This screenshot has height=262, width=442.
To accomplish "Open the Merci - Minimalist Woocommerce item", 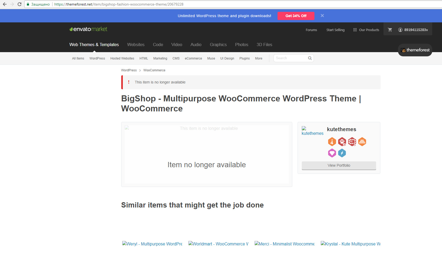I will click(x=284, y=244).
